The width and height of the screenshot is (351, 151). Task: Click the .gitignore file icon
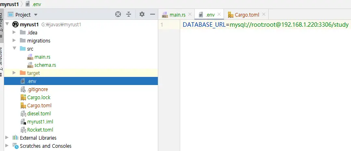click(23, 89)
